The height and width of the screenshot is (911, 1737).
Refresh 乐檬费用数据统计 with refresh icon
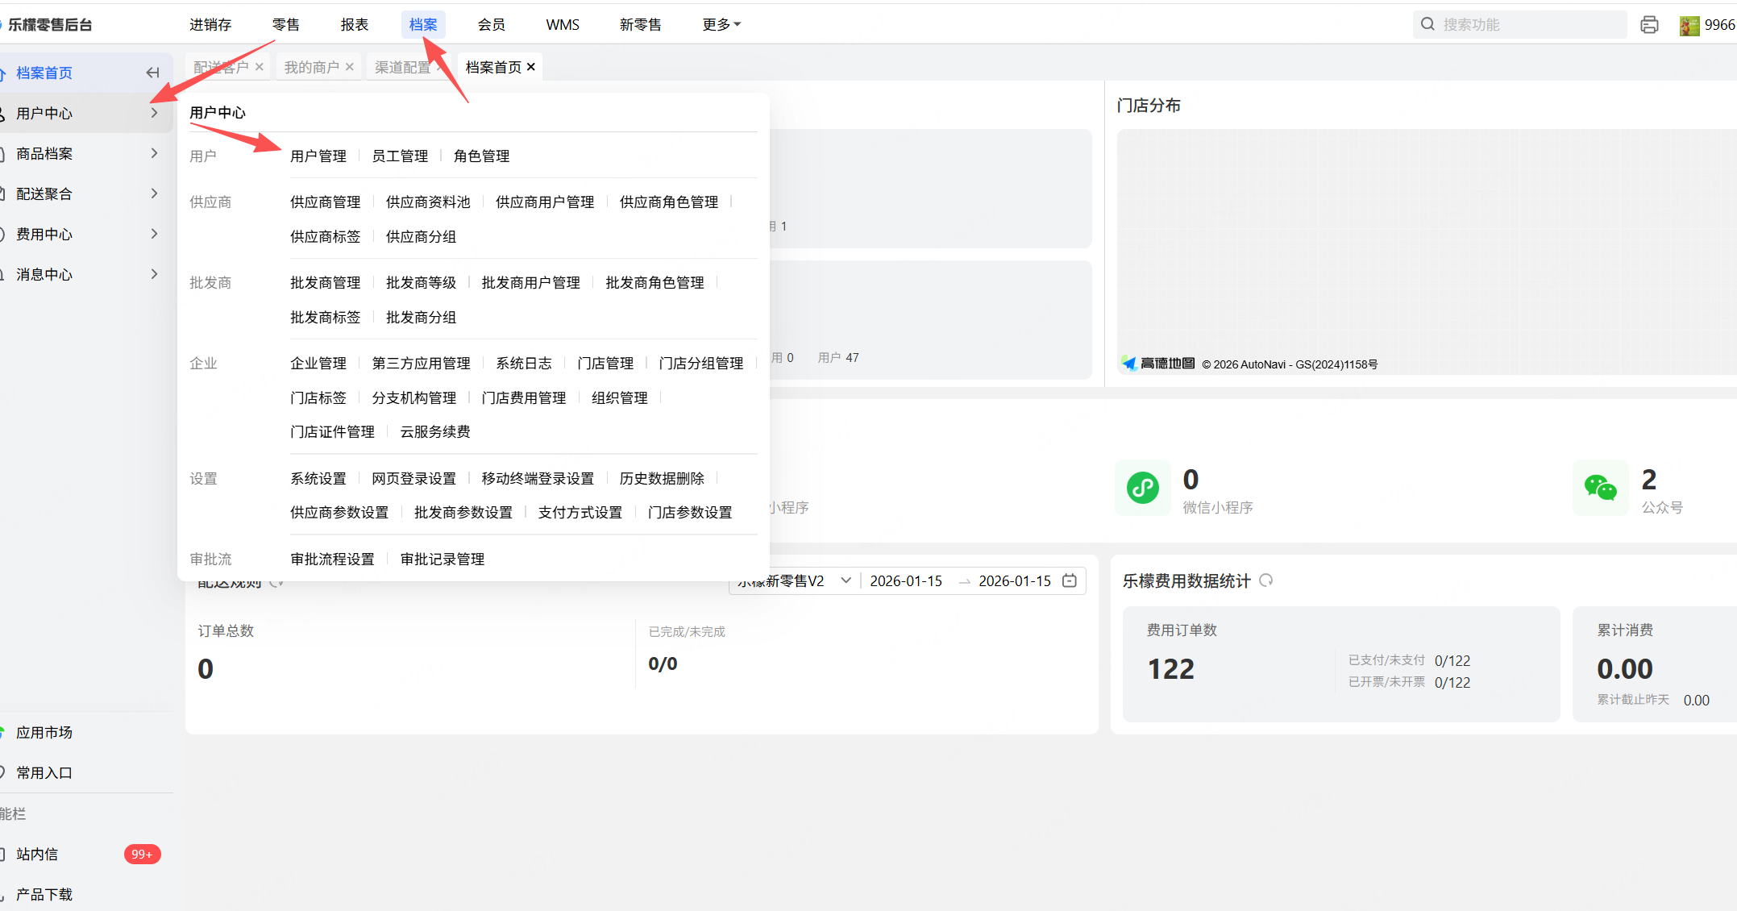(x=1266, y=580)
